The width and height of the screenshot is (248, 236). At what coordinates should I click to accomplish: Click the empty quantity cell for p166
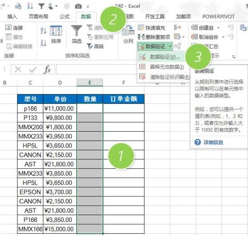coord(90,108)
